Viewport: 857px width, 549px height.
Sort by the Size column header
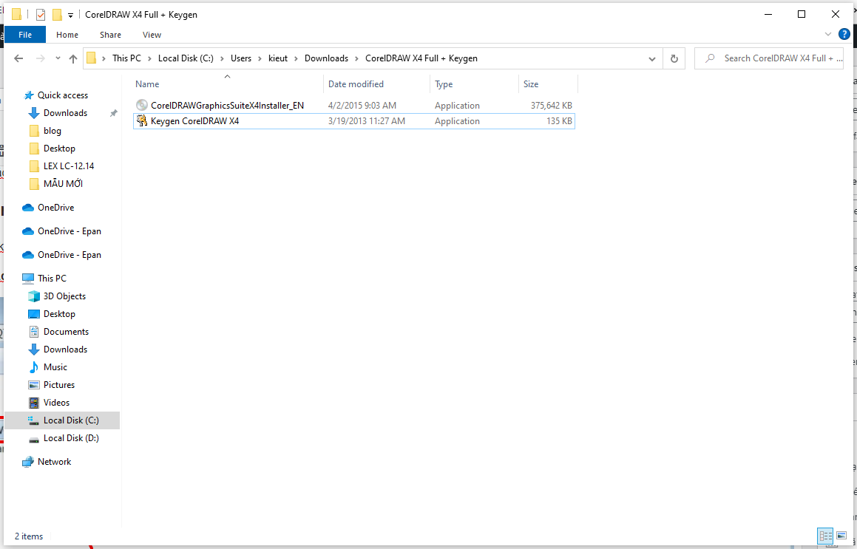[548, 84]
